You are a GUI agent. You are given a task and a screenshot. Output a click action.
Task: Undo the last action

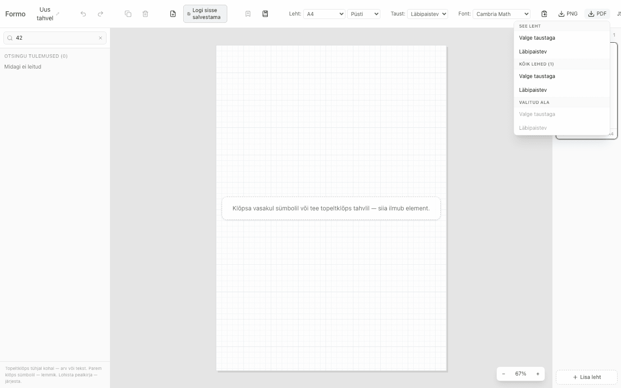coord(83,14)
